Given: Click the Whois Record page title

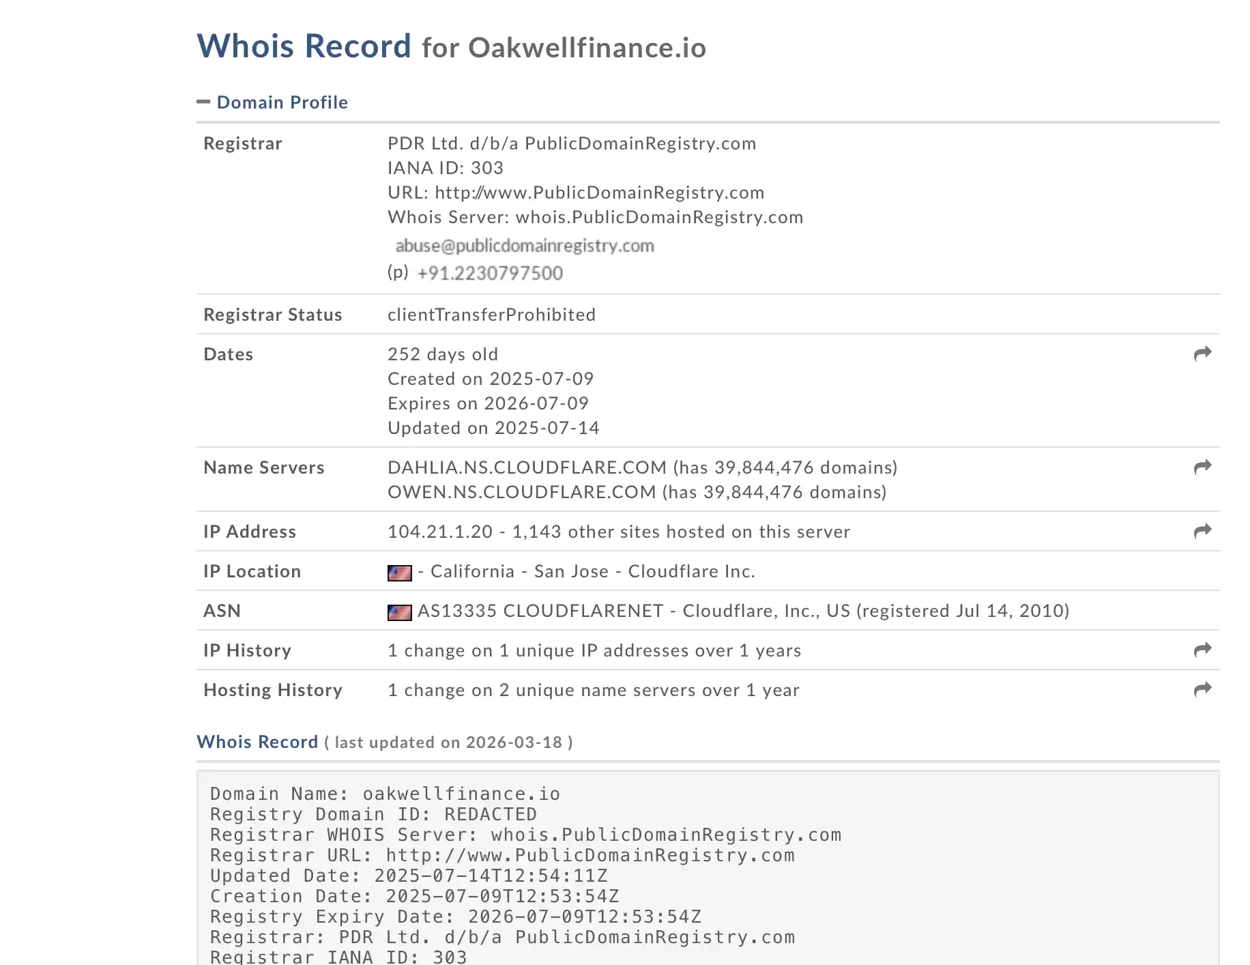Looking at the screenshot, I should point(304,46).
